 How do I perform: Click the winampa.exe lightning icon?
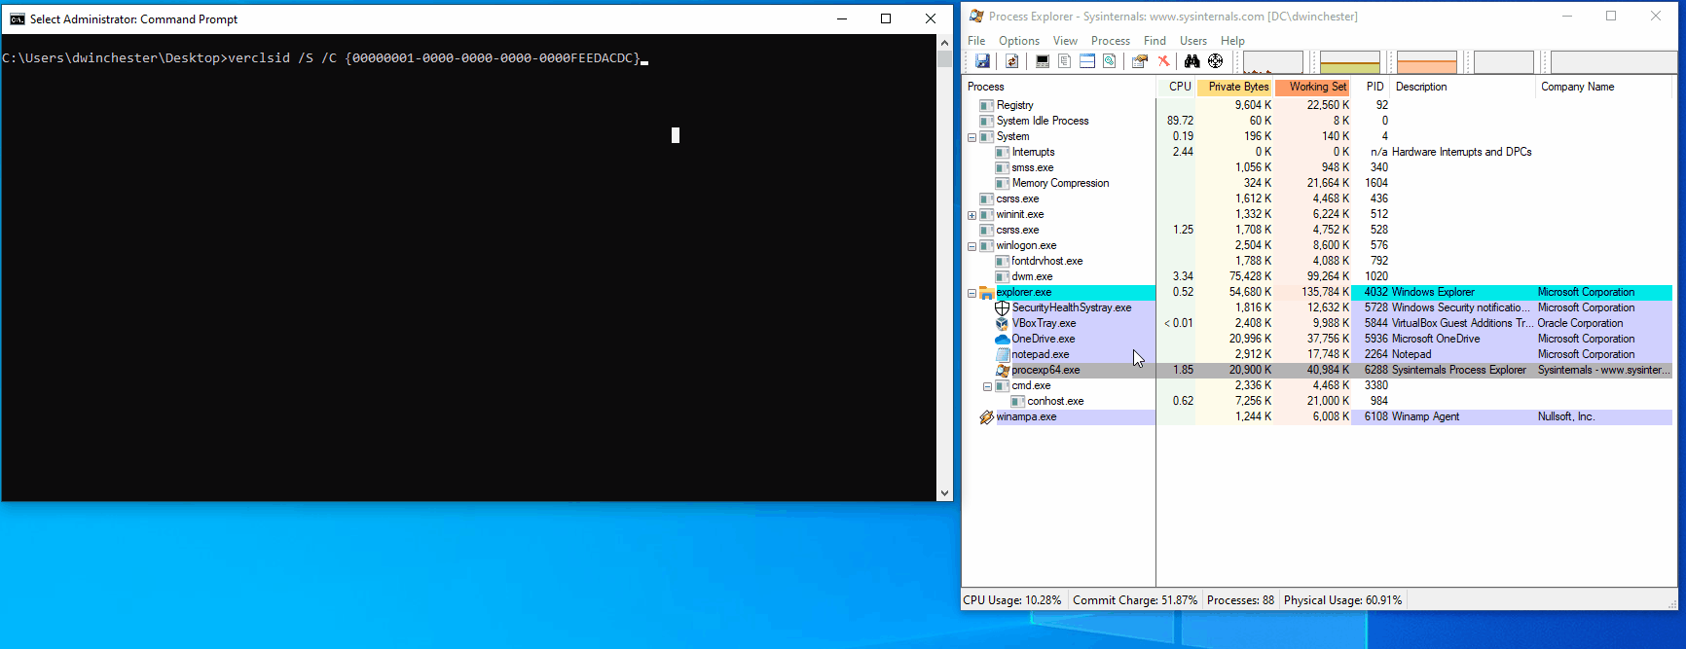tap(986, 416)
